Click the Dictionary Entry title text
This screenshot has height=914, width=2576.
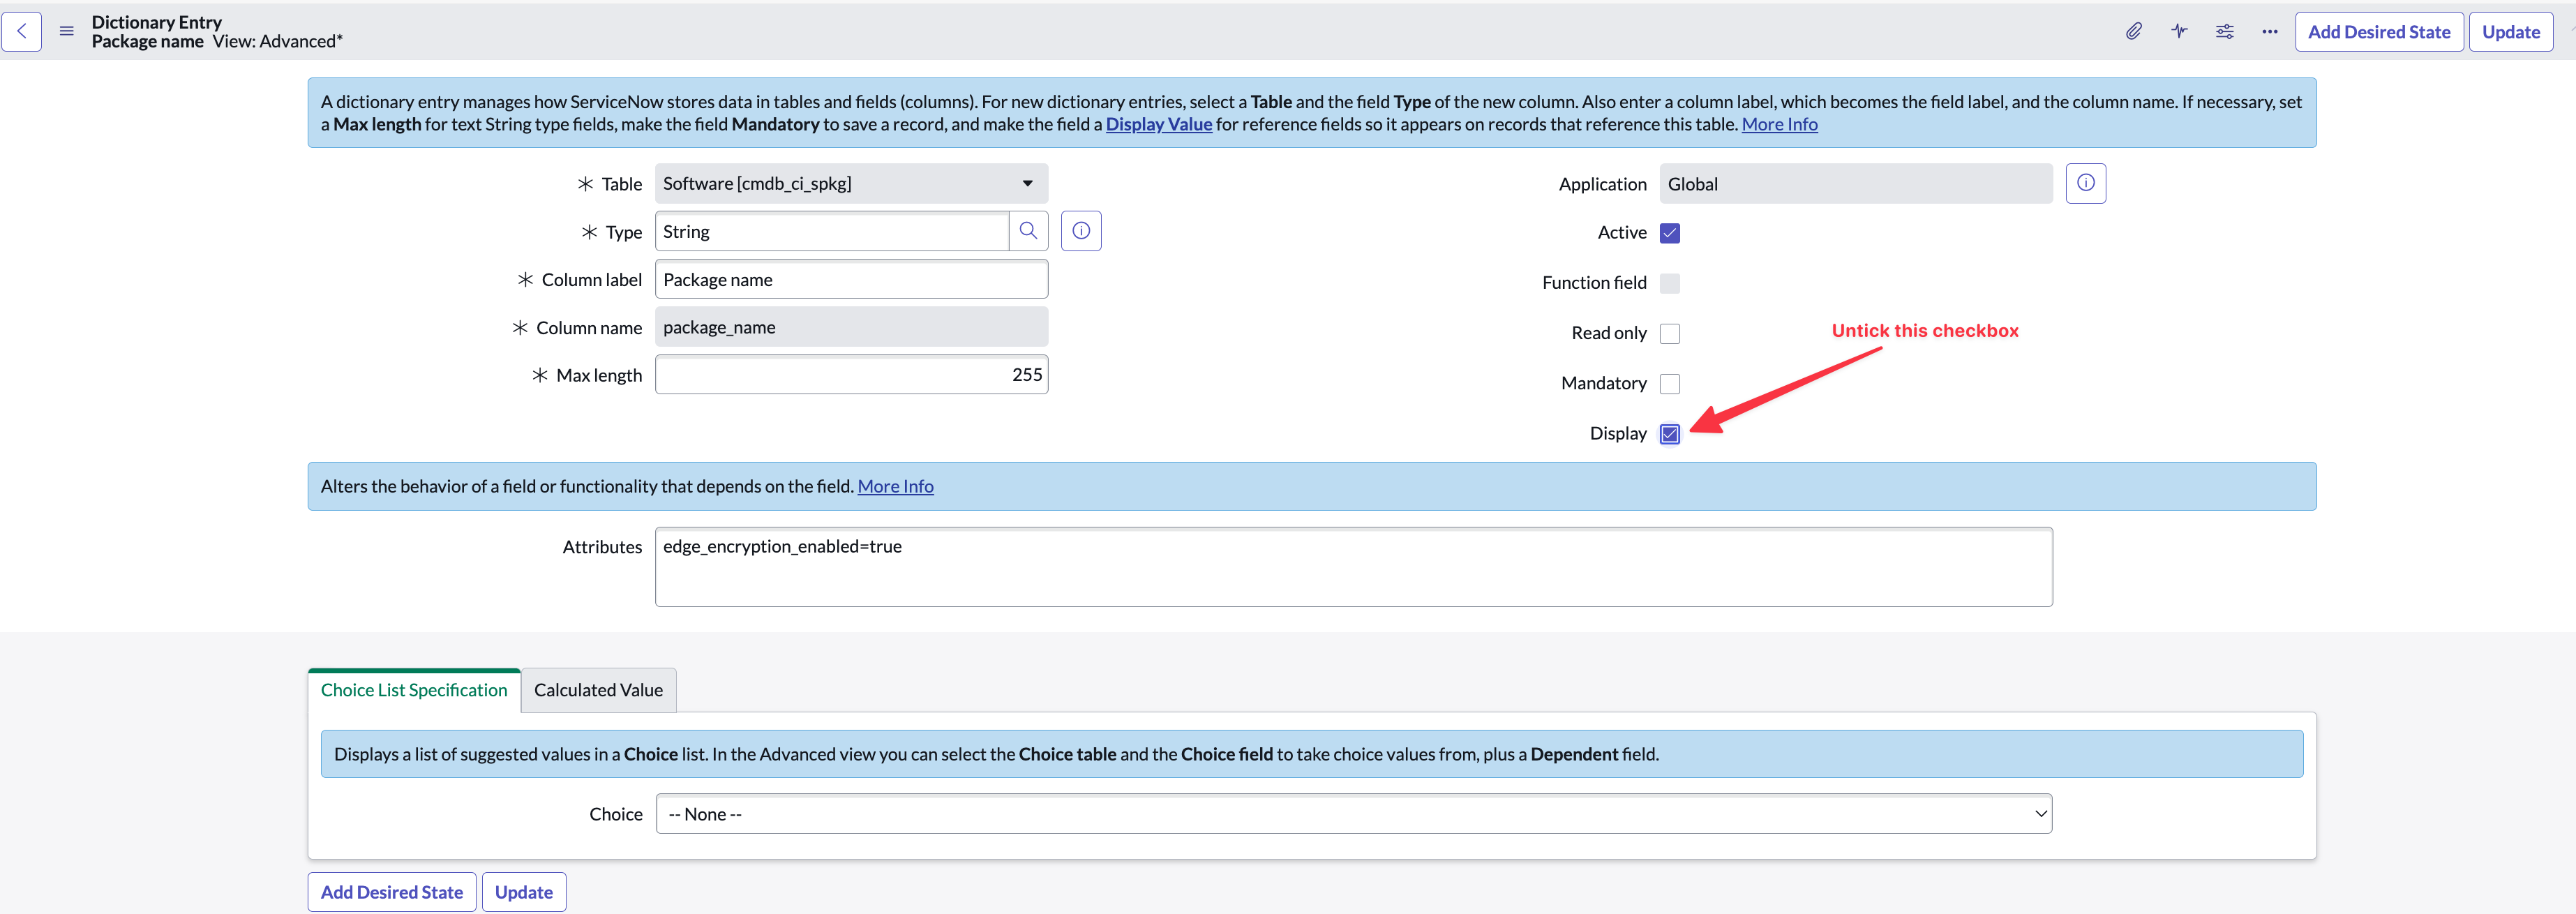pyautogui.click(x=157, y=22)
